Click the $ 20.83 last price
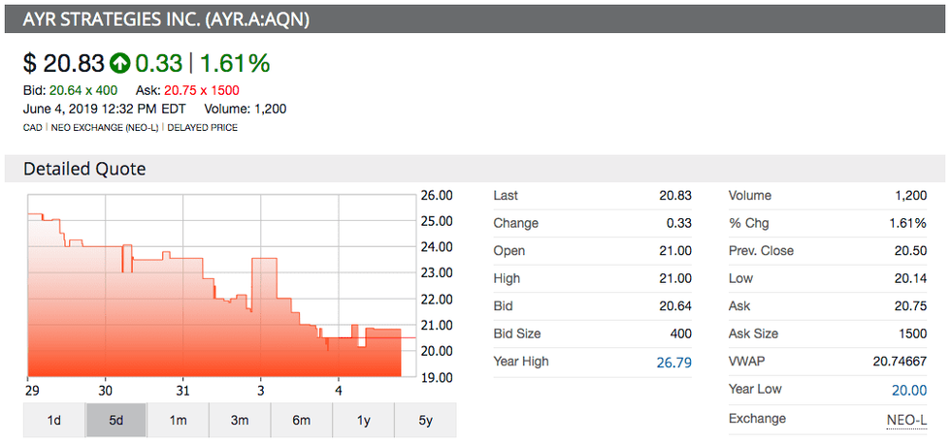The image size is (951, 444). click(x=63, y=64)
